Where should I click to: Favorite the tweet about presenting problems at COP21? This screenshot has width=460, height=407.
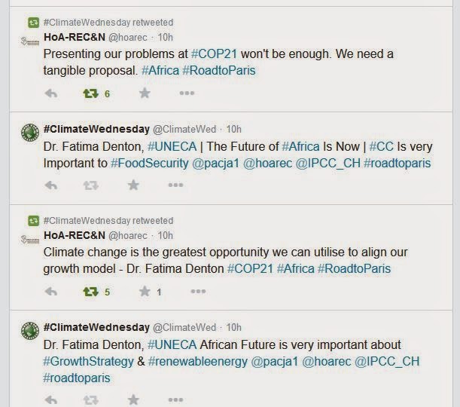pos(145,93)
